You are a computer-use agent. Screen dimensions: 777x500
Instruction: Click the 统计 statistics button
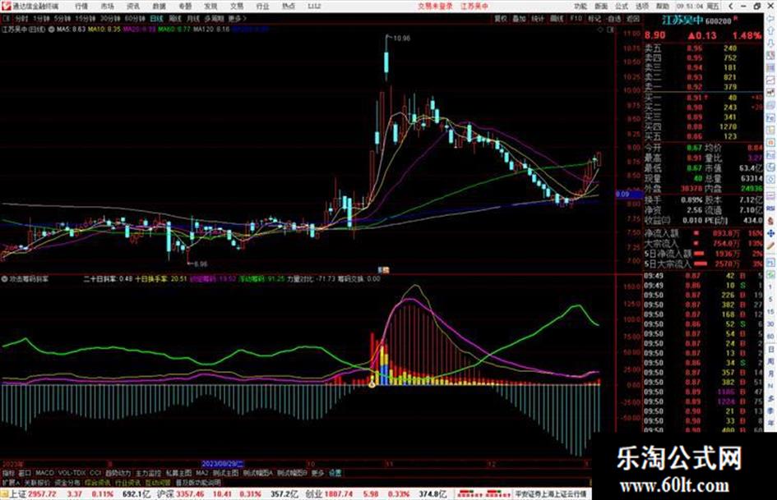click(x=538, y=18)
